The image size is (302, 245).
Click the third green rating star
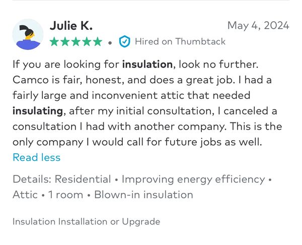click(x=76, y=42)
